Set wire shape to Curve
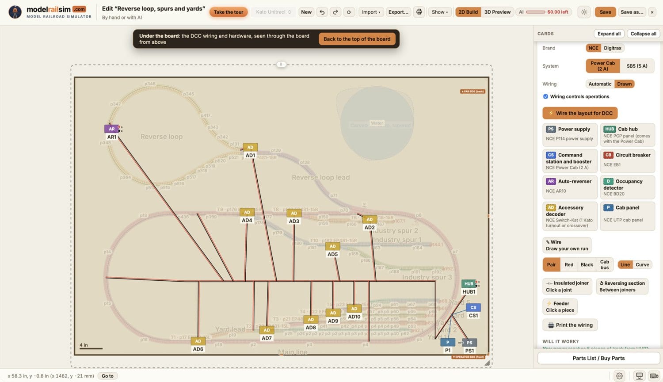The width and height of the screenshot is (663, 382). (x=642, y=265)
